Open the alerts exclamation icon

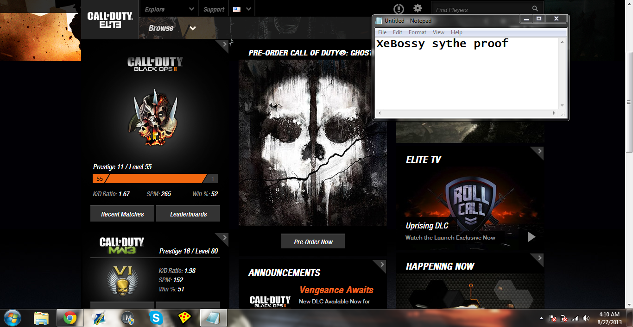[399, 9]
